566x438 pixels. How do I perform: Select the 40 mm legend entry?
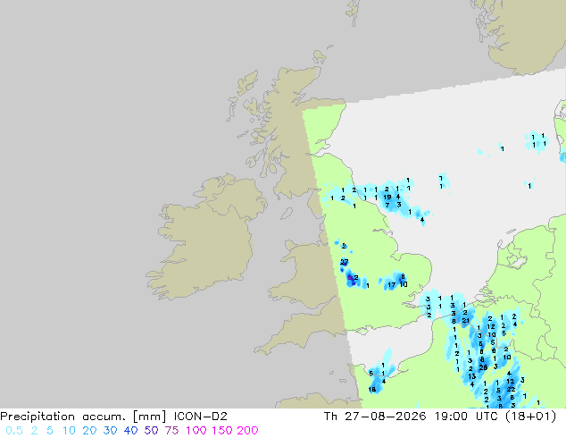[x=130, y=431]
